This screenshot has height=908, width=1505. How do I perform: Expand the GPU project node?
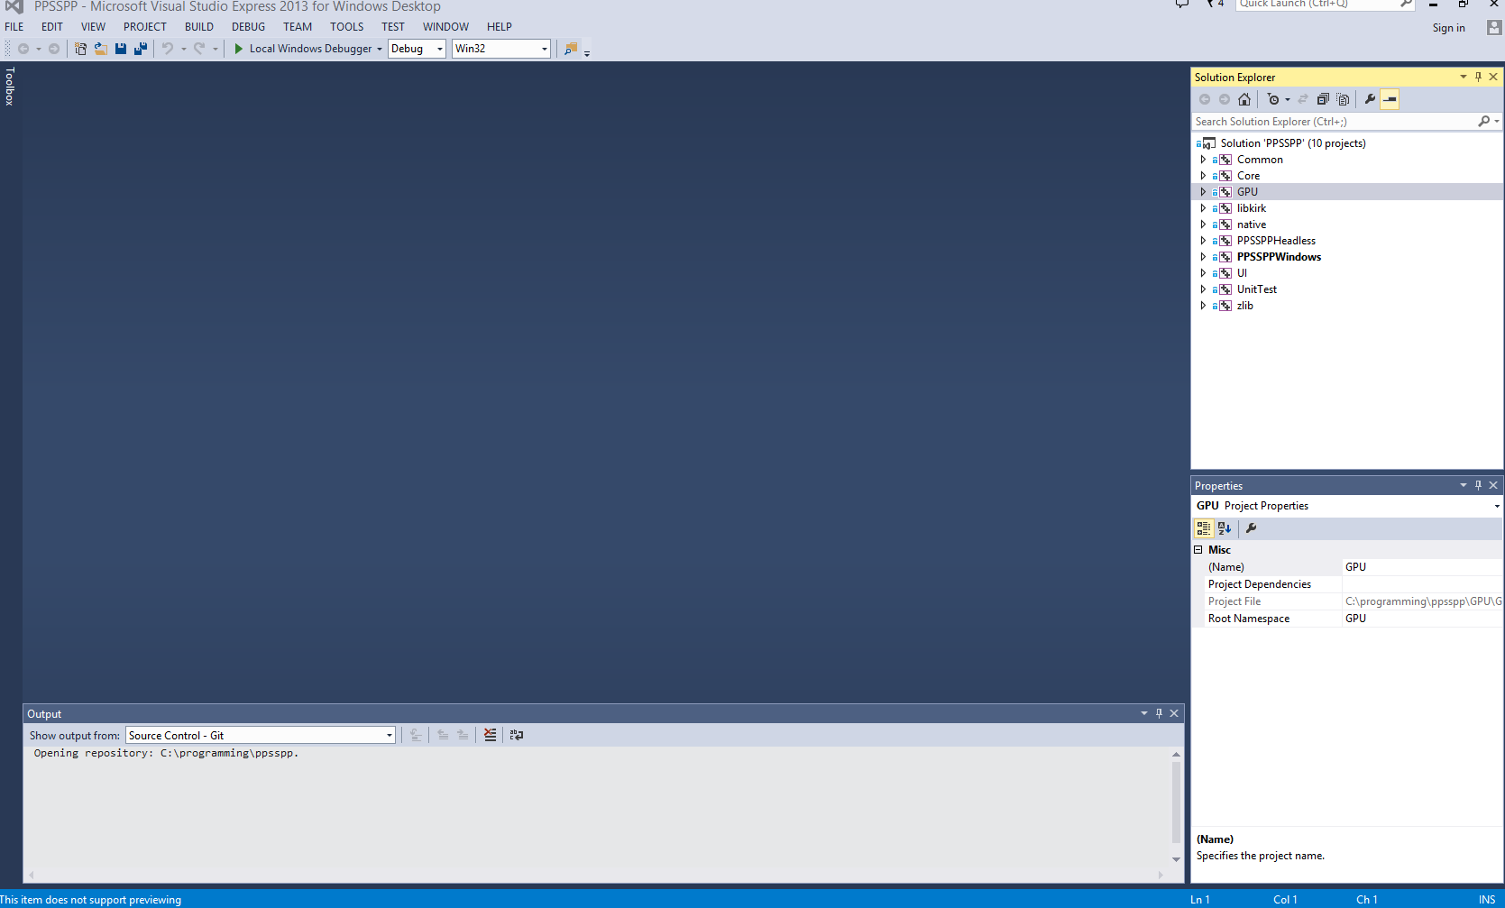(1203, 192)
